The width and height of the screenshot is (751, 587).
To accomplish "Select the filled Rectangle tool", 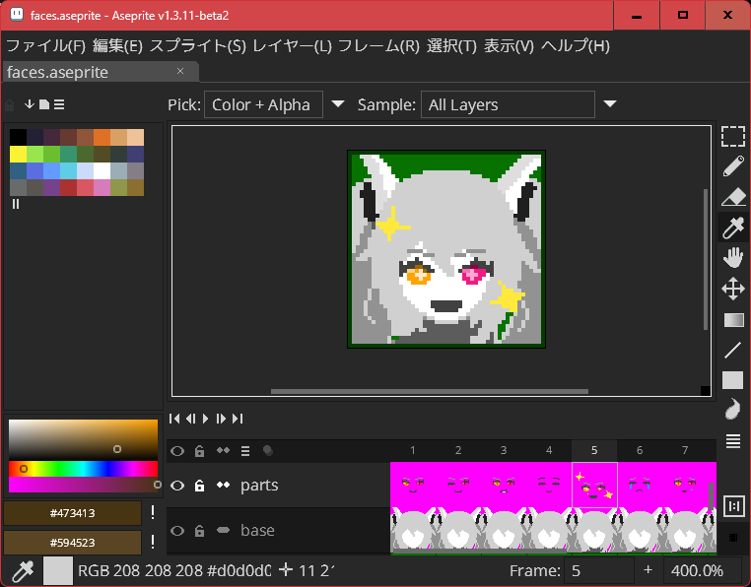I will click(732, 380).
